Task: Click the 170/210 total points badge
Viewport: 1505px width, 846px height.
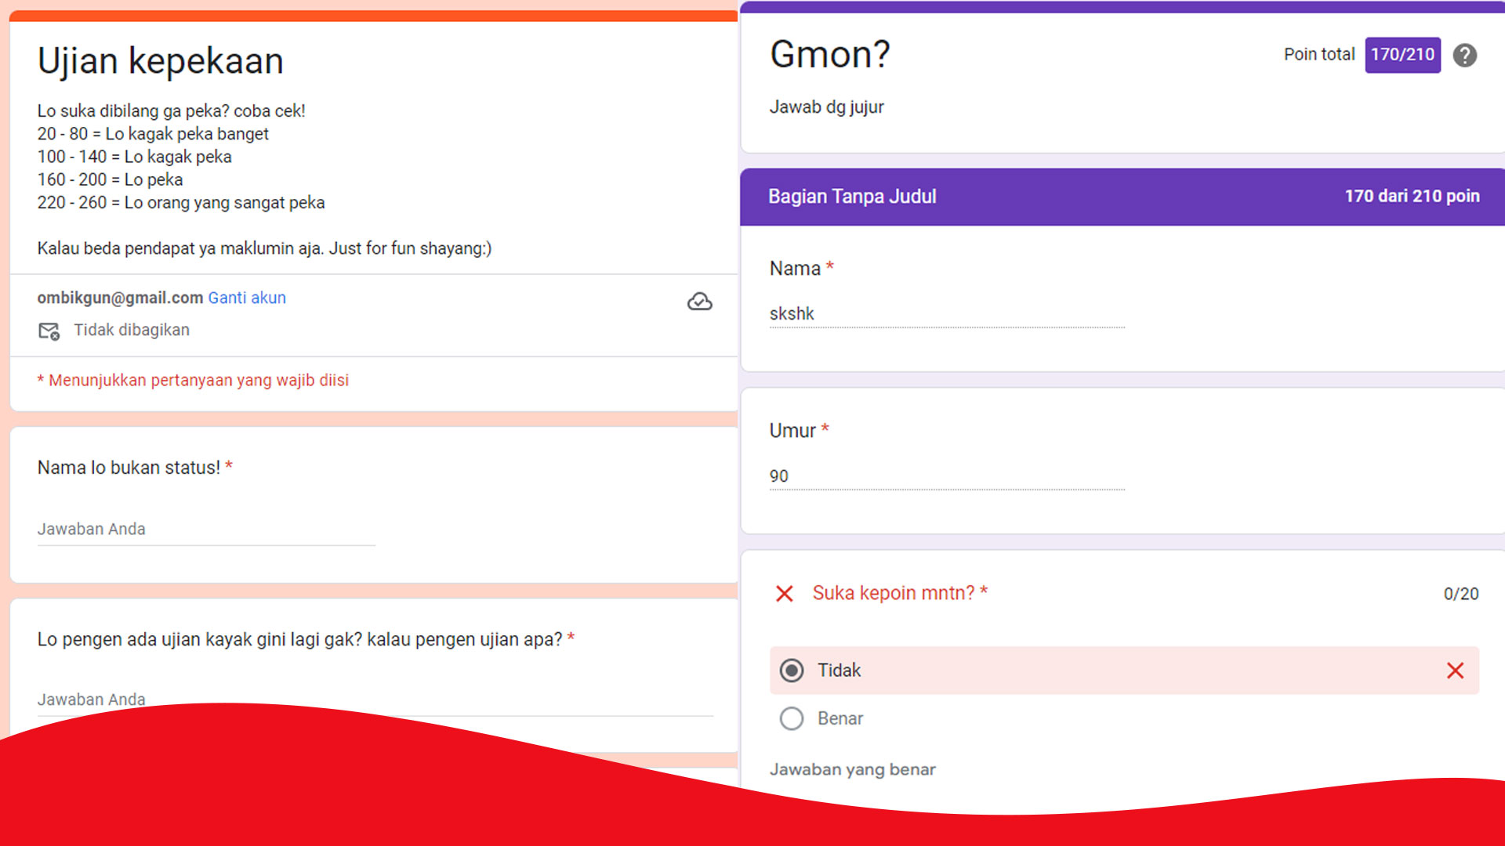Action: pyautogui.click(x=1402, y=55)
